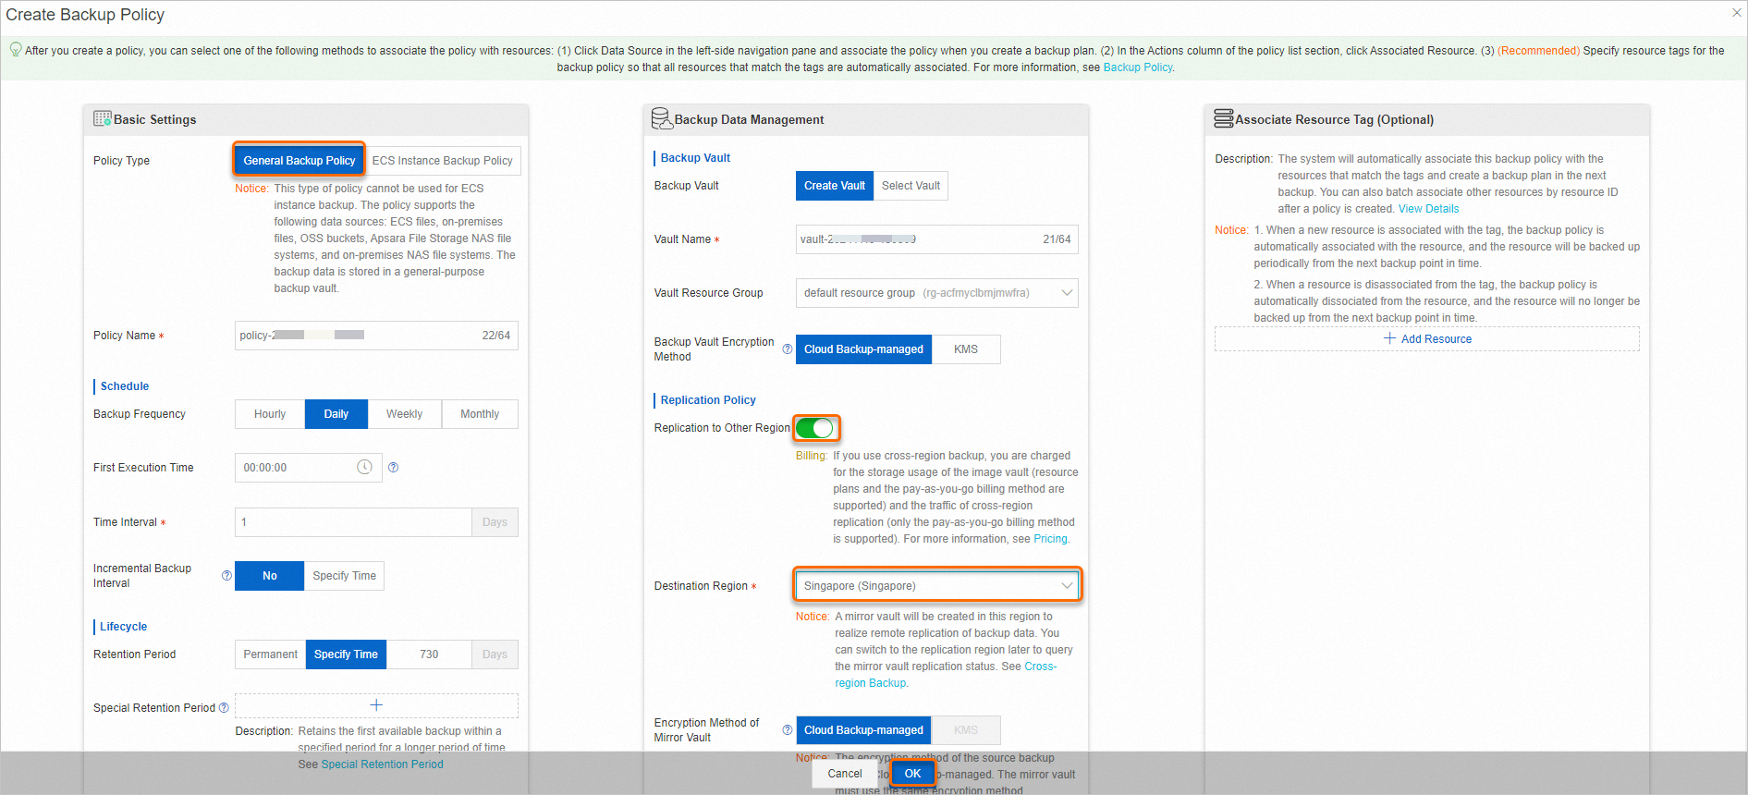Click the Backup Vault section heading

pyautogui.click(x=695, y=158)
